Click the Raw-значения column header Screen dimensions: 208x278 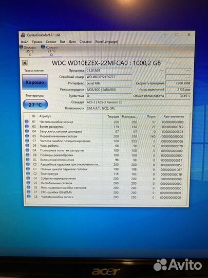[174, 117]
